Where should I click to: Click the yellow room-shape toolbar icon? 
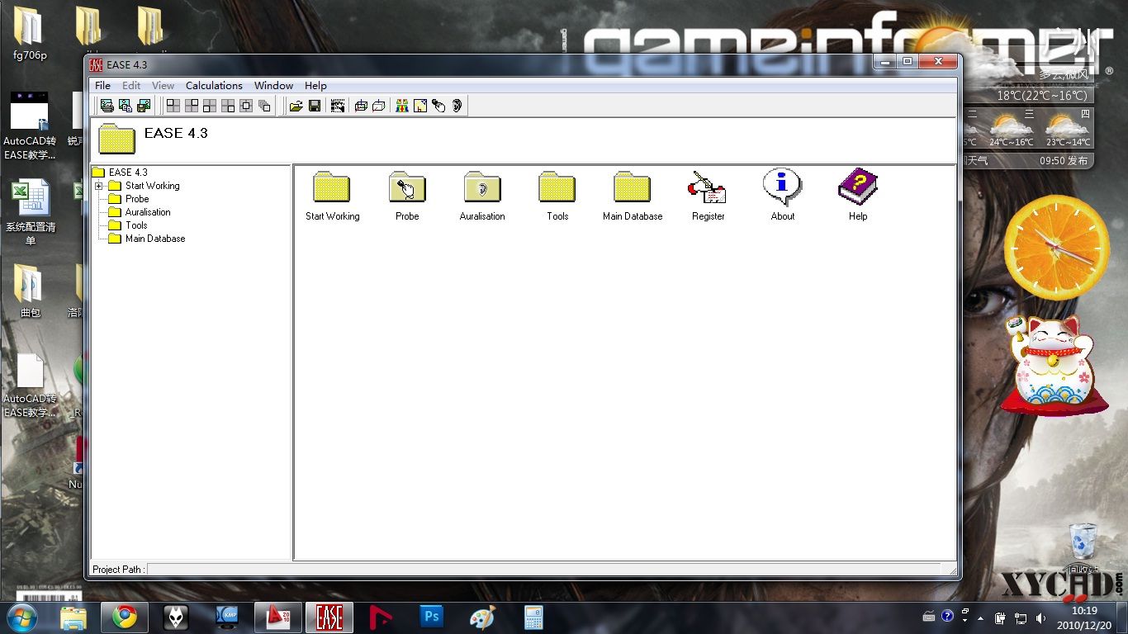click(x=420, y=106)
